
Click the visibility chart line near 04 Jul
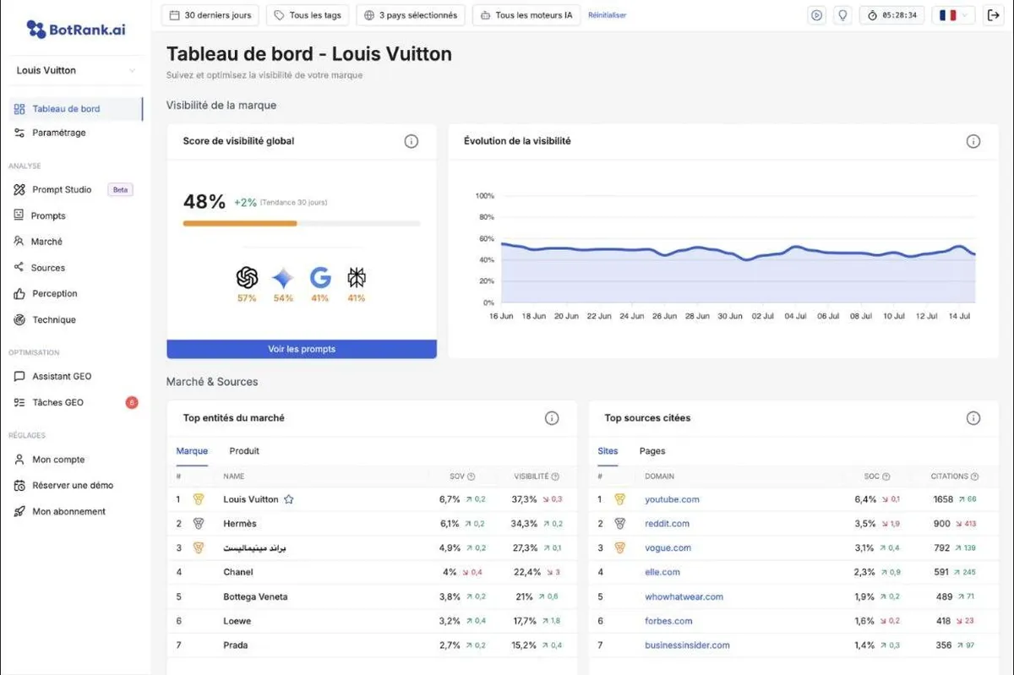[794, 248]
